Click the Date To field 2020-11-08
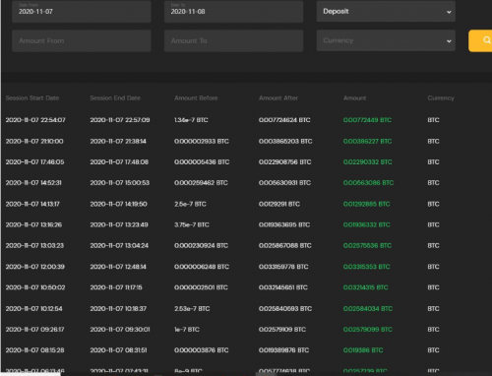The width and height of the screenshot is (492, 376). [233, 12]
